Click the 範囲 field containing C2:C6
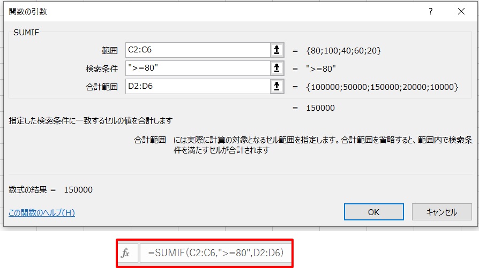479x268 pixels. [198, 50]
